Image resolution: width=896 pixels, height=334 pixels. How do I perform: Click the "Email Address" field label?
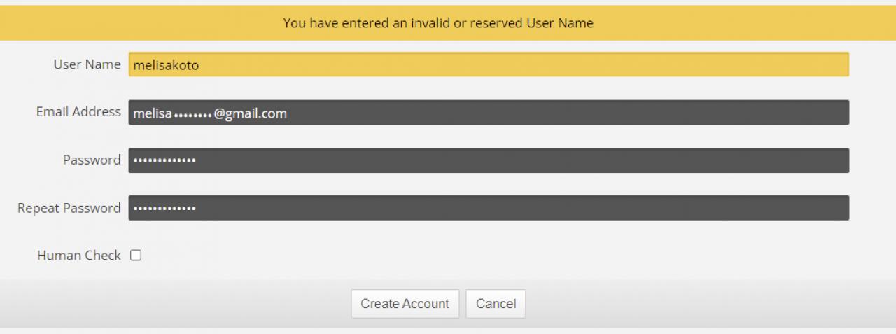coord(78,112)
